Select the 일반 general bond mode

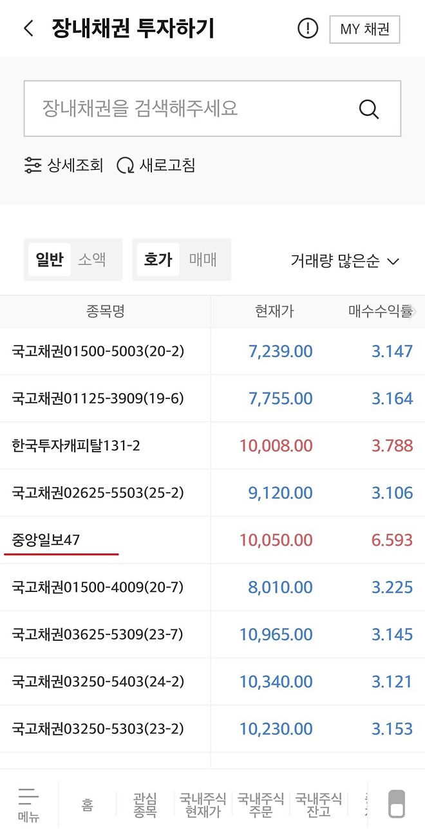48,260
